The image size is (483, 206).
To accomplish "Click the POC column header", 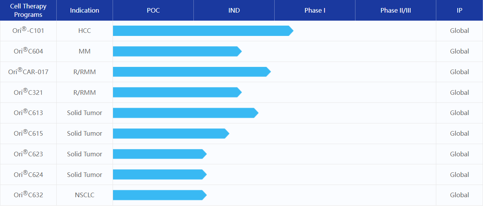I will [153, 10].
